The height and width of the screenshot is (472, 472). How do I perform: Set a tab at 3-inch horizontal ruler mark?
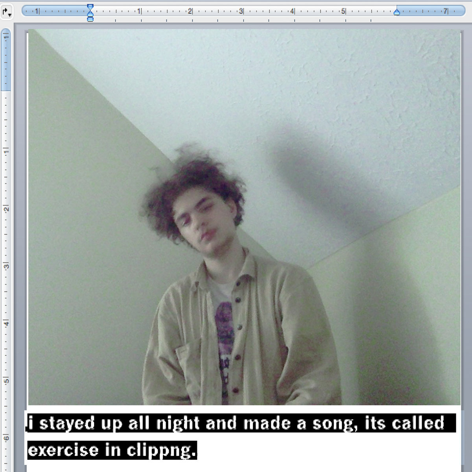[241, 11]
